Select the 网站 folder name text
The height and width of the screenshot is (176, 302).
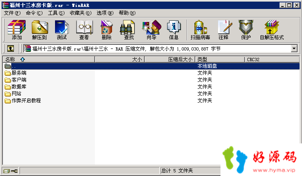17,94
